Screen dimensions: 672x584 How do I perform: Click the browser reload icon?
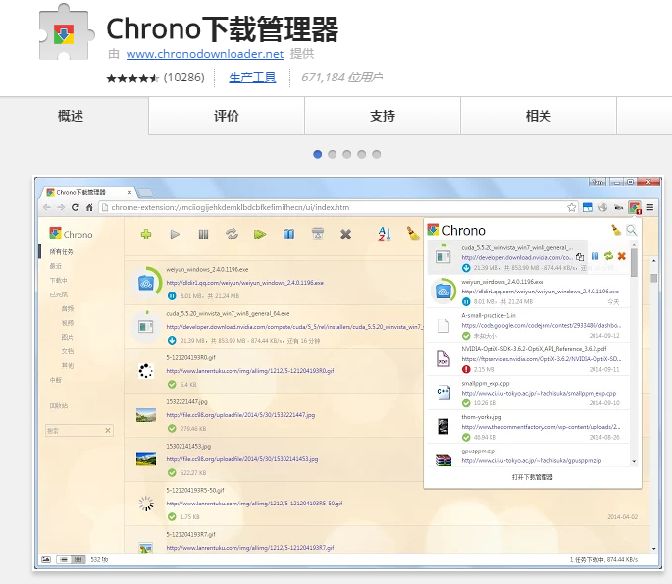pyautogui.click(x=76, y=207)
